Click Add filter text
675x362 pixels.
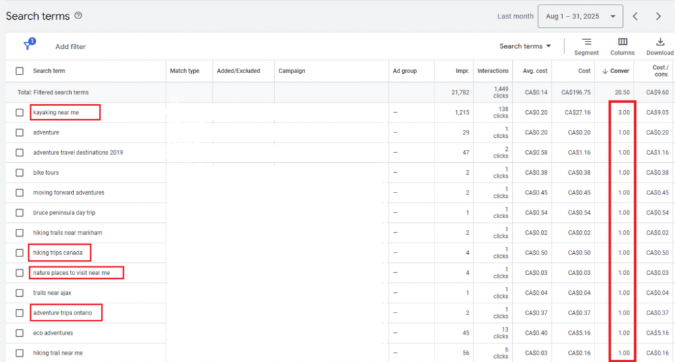coord(71,47)
